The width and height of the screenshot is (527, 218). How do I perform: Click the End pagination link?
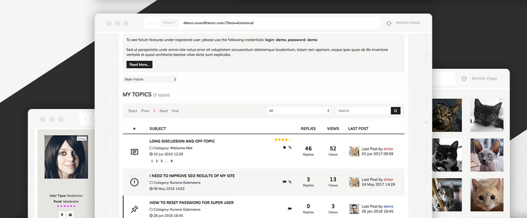point(175,111)
